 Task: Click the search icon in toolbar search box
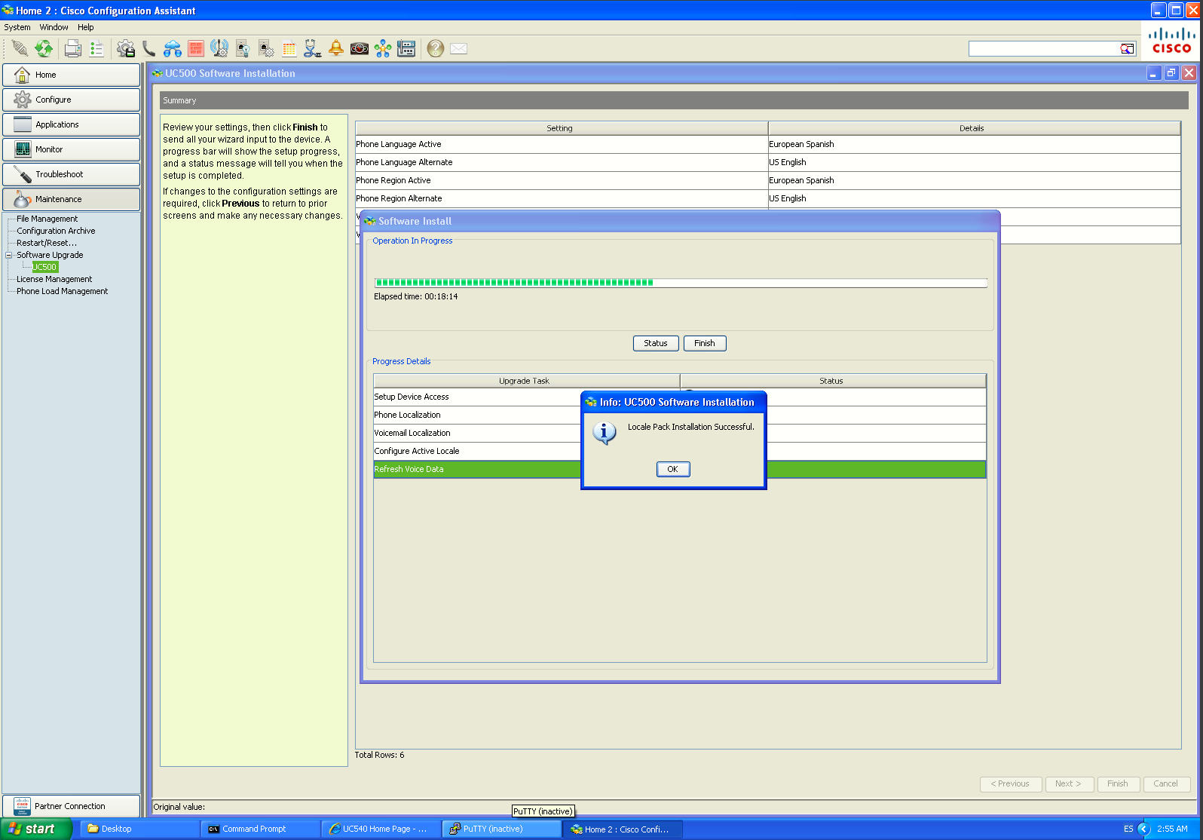point(1127,49)
